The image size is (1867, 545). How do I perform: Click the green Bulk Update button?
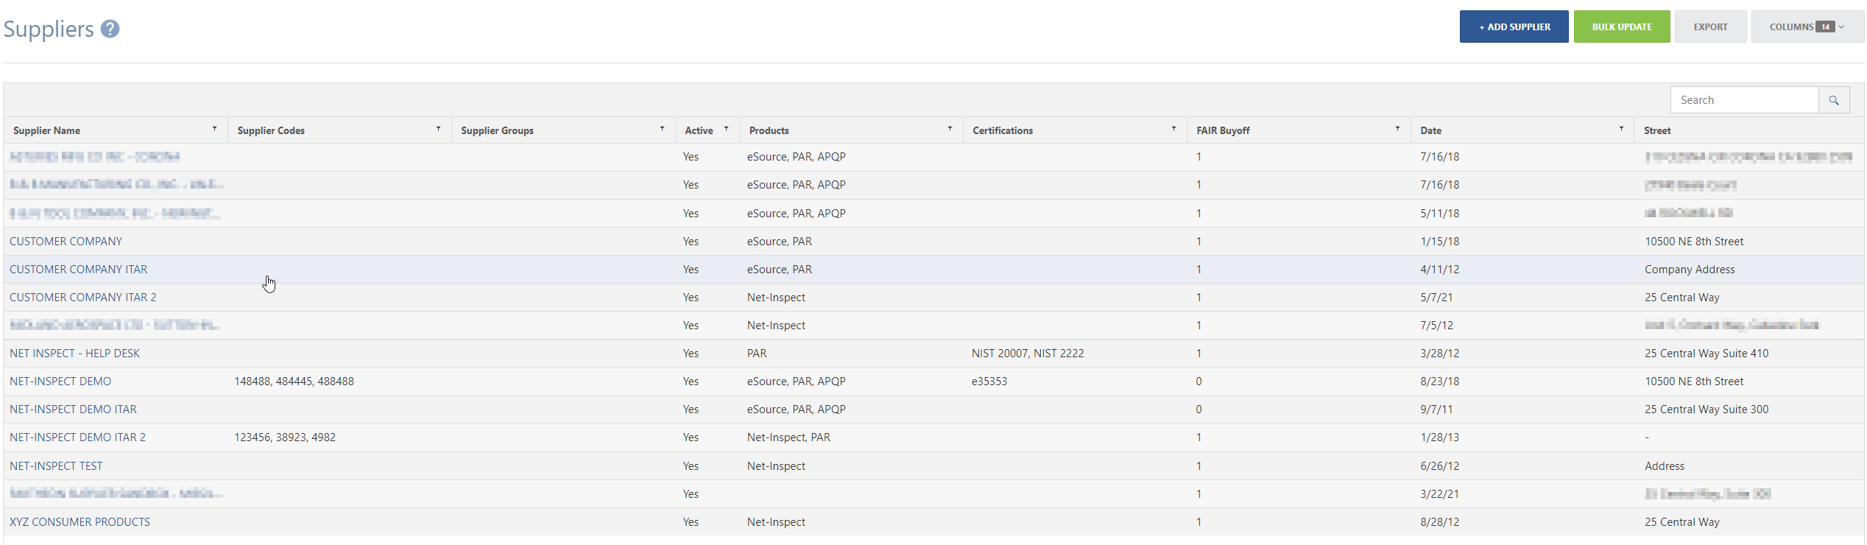pyautogui.click(x=1622, y=27)
